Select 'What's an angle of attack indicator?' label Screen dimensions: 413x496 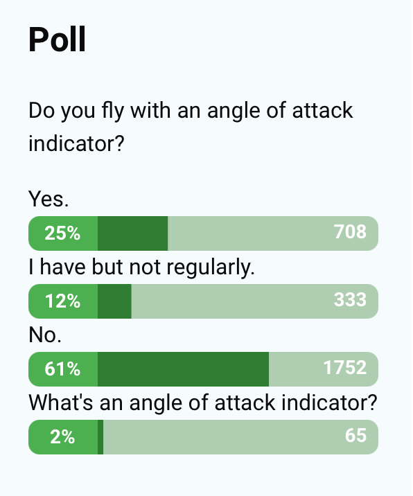coord(203,403)
